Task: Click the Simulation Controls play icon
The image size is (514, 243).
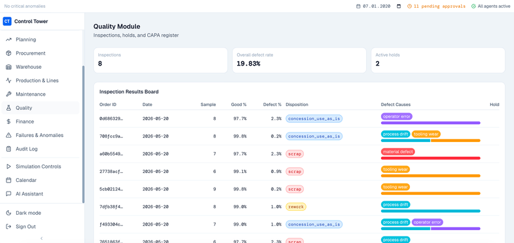Action: point(9,166)
